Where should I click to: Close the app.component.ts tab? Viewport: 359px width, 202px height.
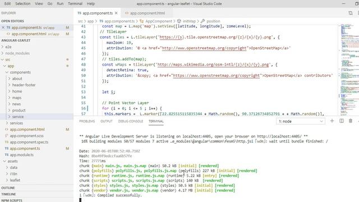click(x=116, y=13)
